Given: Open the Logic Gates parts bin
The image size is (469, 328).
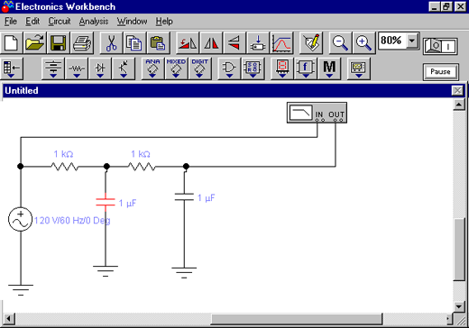Looking at the screenshot, I should 229,68.
